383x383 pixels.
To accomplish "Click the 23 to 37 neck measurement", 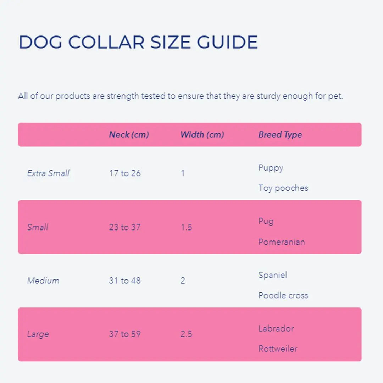I will 125,227.
